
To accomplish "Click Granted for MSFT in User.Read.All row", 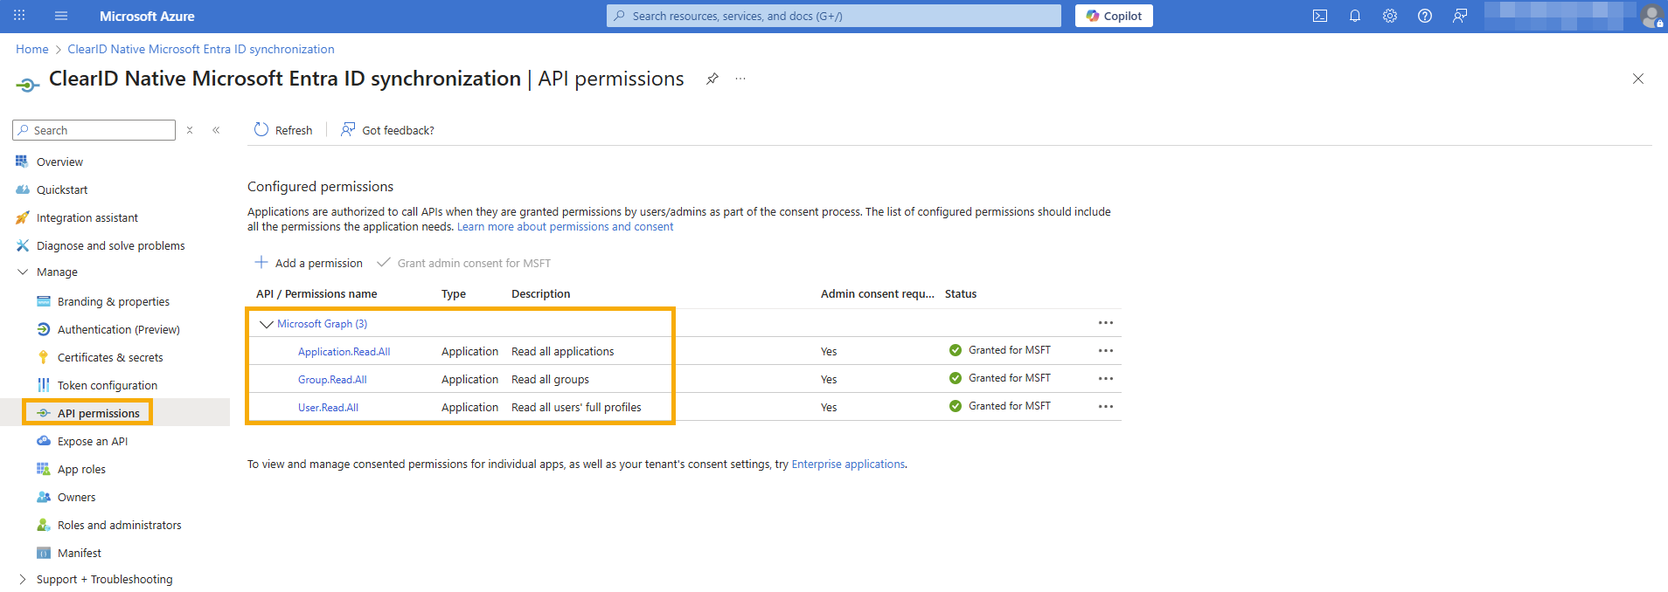I will click(x=1010, y=406).
